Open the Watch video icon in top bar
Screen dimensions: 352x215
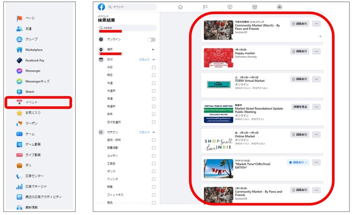tap(230, 7)
